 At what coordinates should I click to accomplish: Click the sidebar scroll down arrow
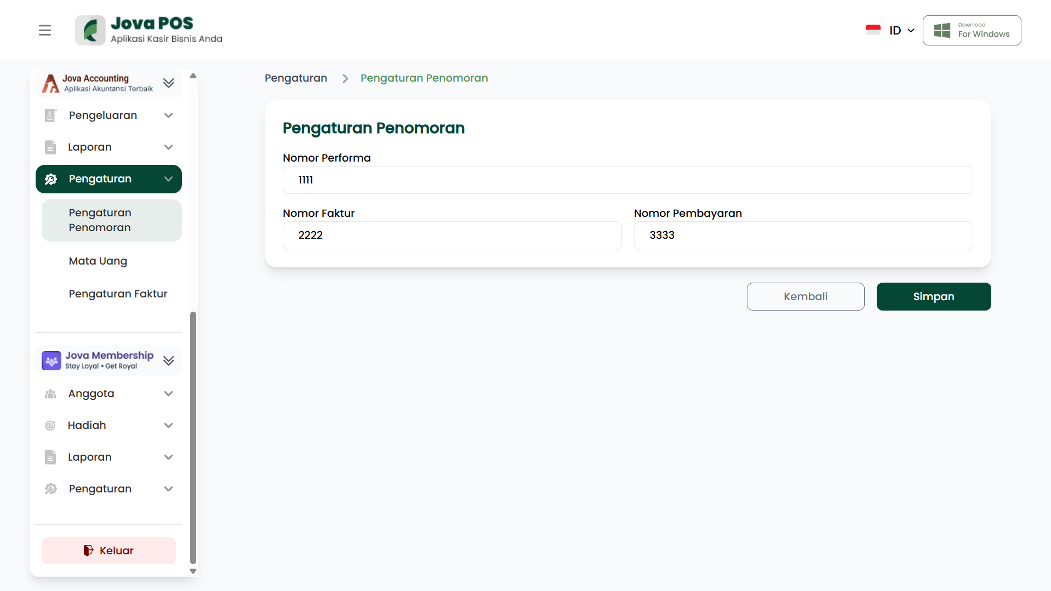tap(193, 571)
